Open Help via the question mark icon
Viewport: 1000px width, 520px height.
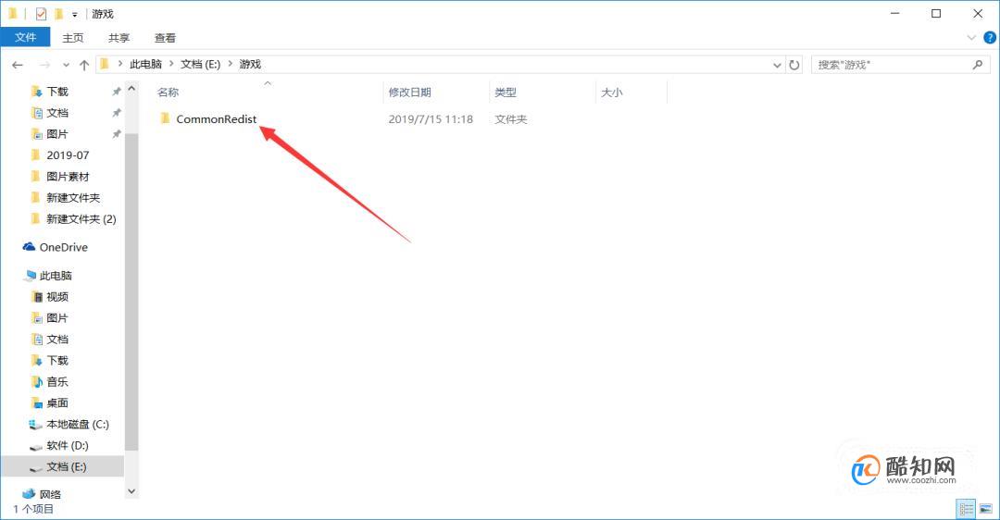(990, 38)
